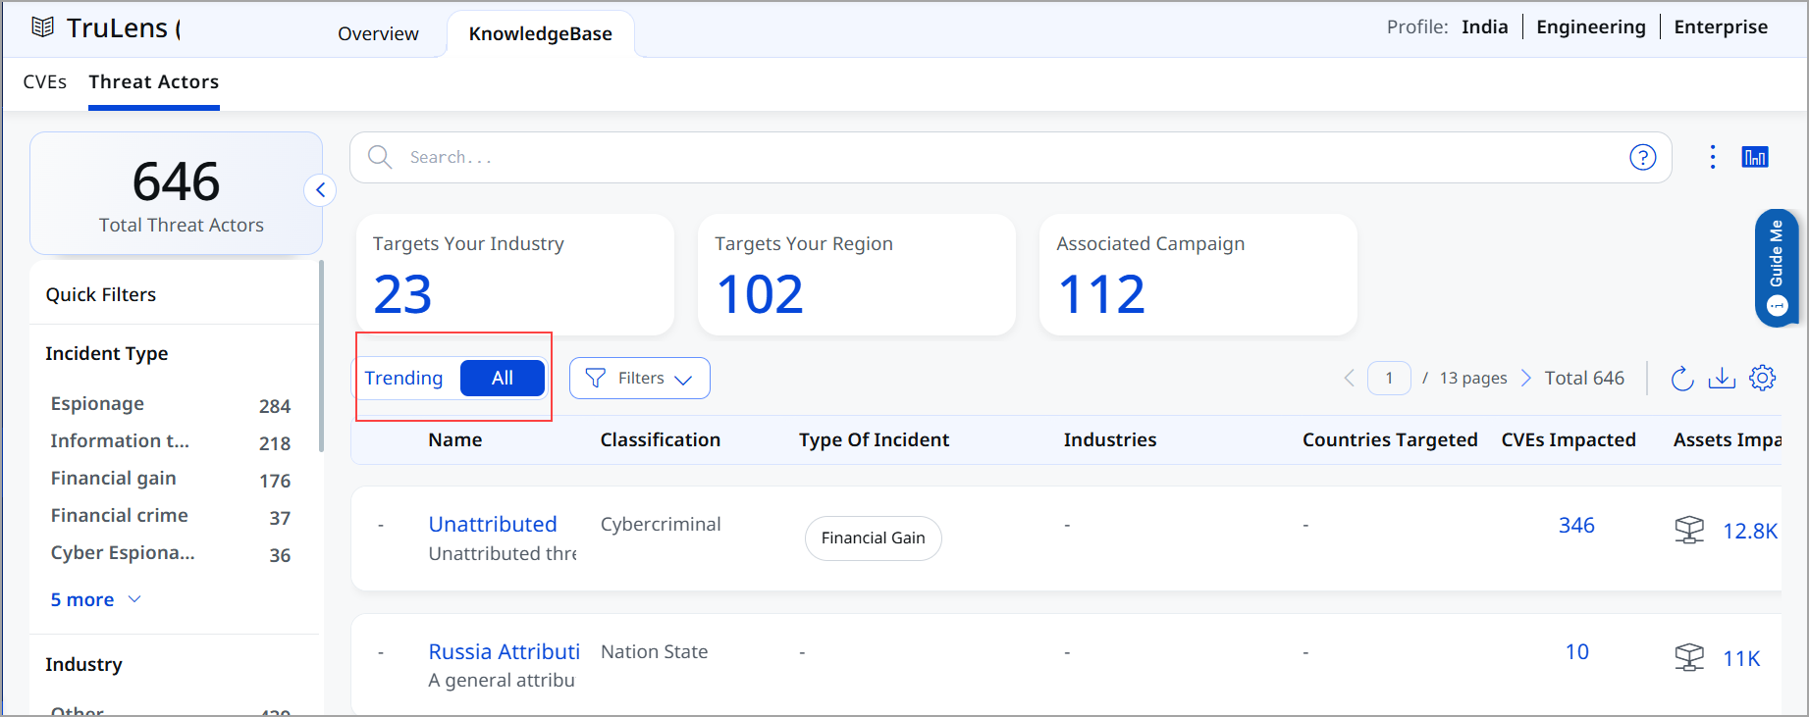Click the 10 CVEs impacted link
This screenshot has width=1809, height=717.
(x=1576, y=652)
